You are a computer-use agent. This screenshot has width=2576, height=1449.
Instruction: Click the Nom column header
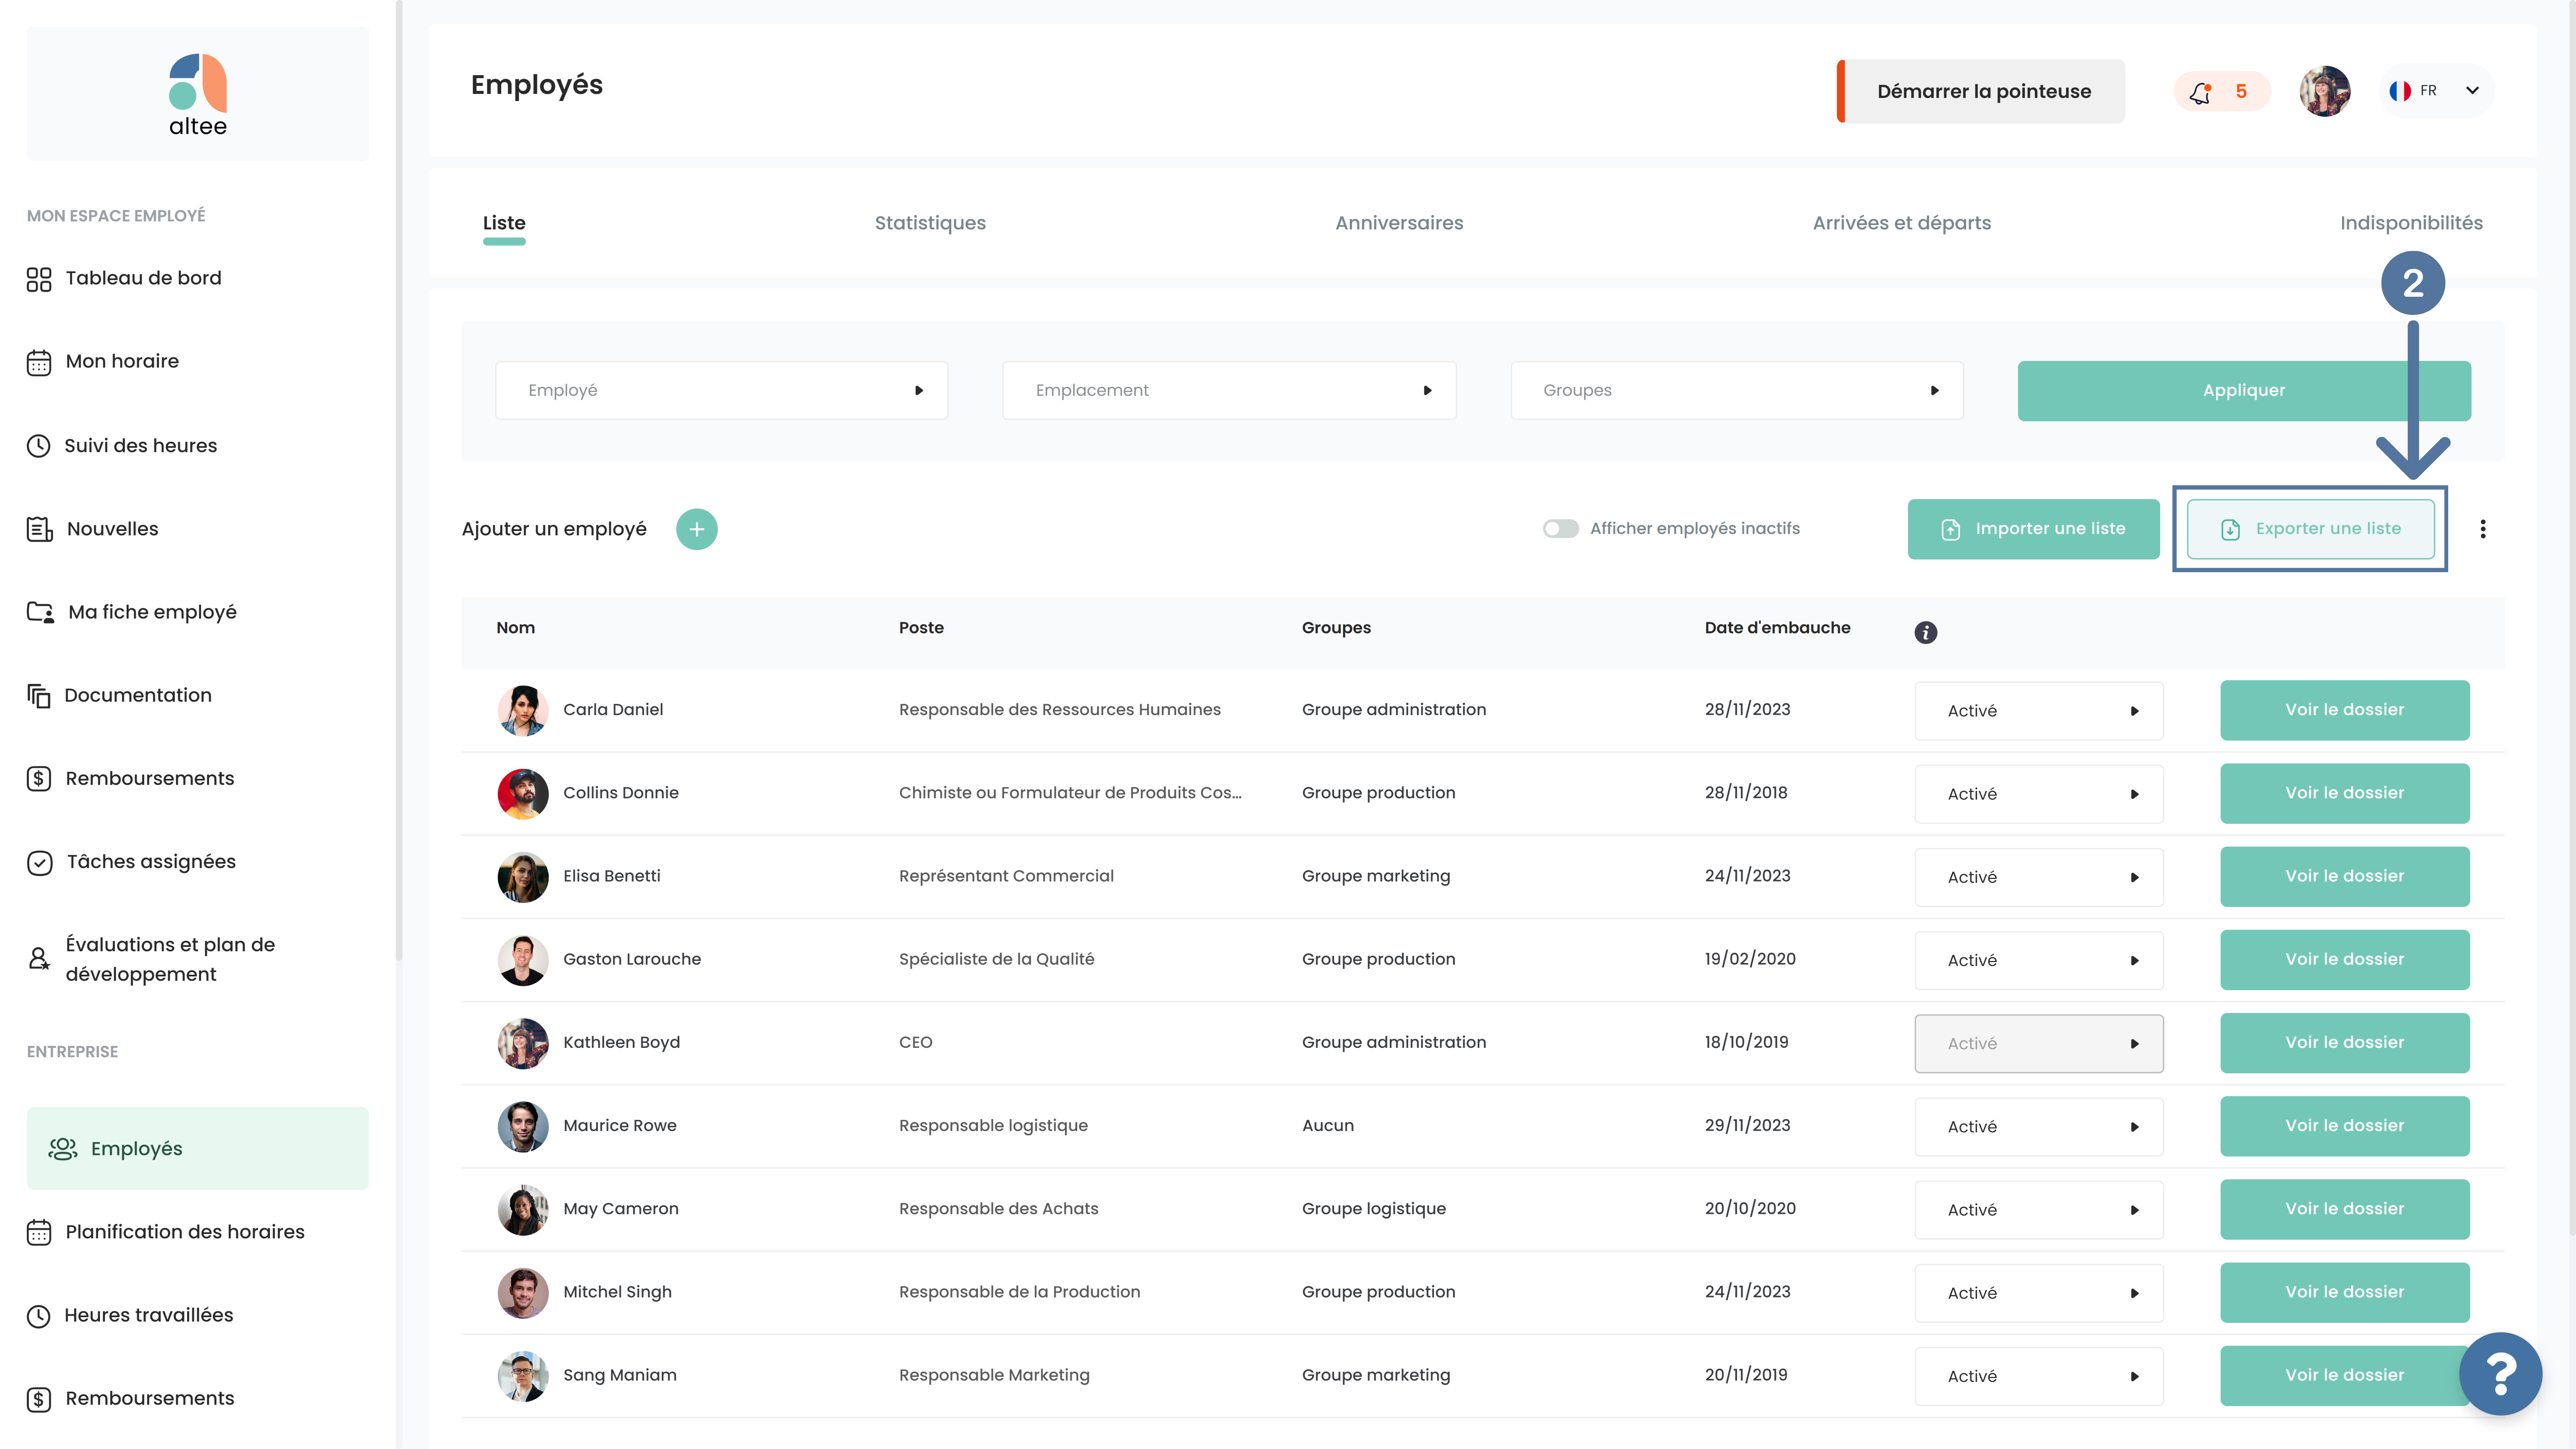516,628
